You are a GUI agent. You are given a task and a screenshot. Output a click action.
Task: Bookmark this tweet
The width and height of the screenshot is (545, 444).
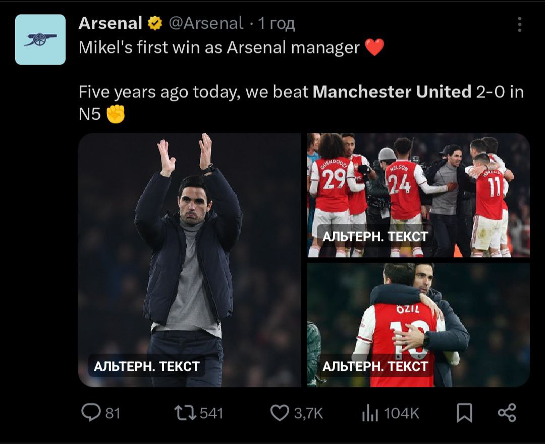[464, 413]
